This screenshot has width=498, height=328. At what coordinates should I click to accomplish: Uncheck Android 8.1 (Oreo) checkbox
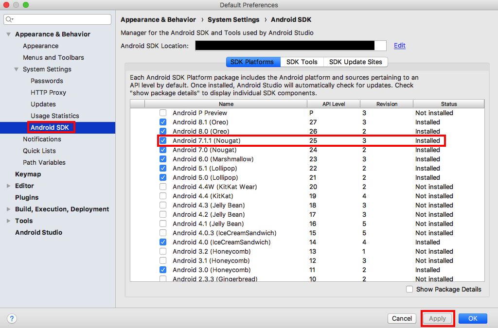tap(163, 122)
